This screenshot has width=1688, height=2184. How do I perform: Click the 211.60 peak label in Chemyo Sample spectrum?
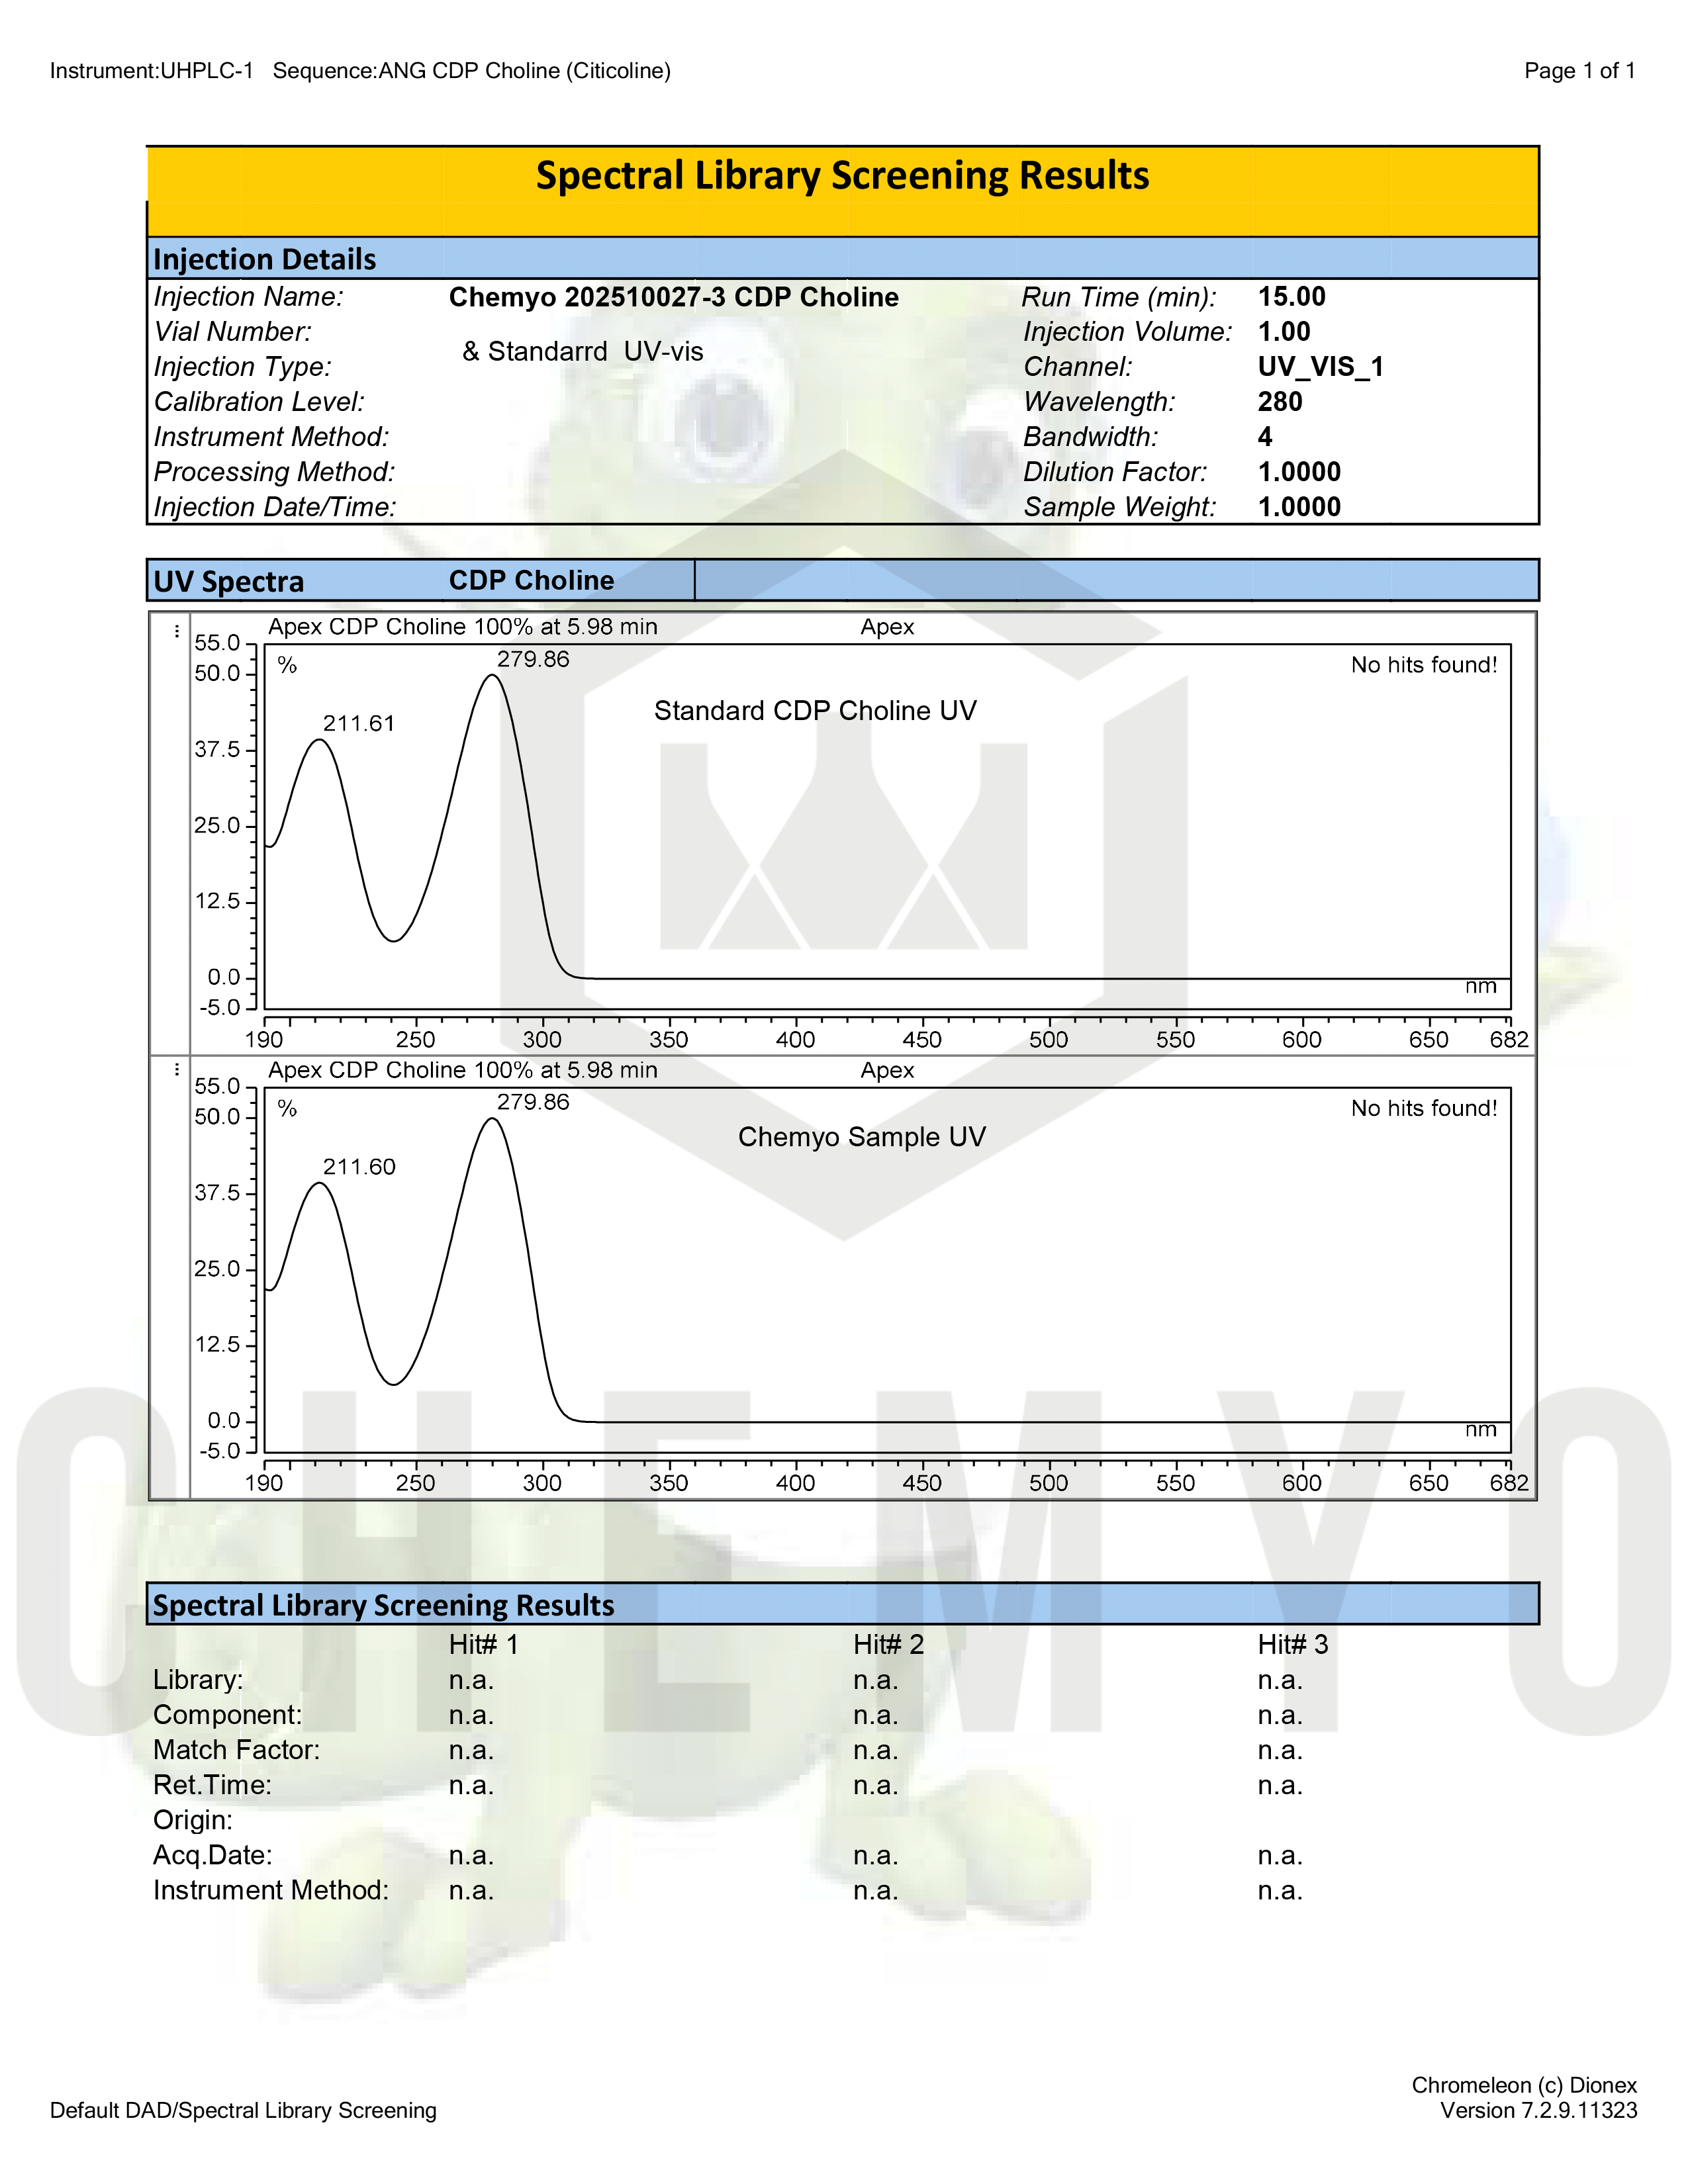click(359, 1166)
